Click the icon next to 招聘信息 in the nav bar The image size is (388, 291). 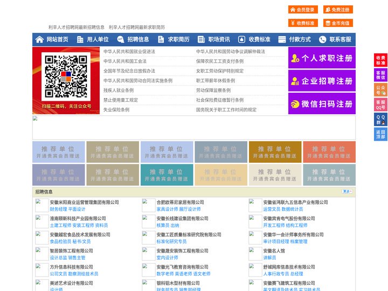click(121, 39)
